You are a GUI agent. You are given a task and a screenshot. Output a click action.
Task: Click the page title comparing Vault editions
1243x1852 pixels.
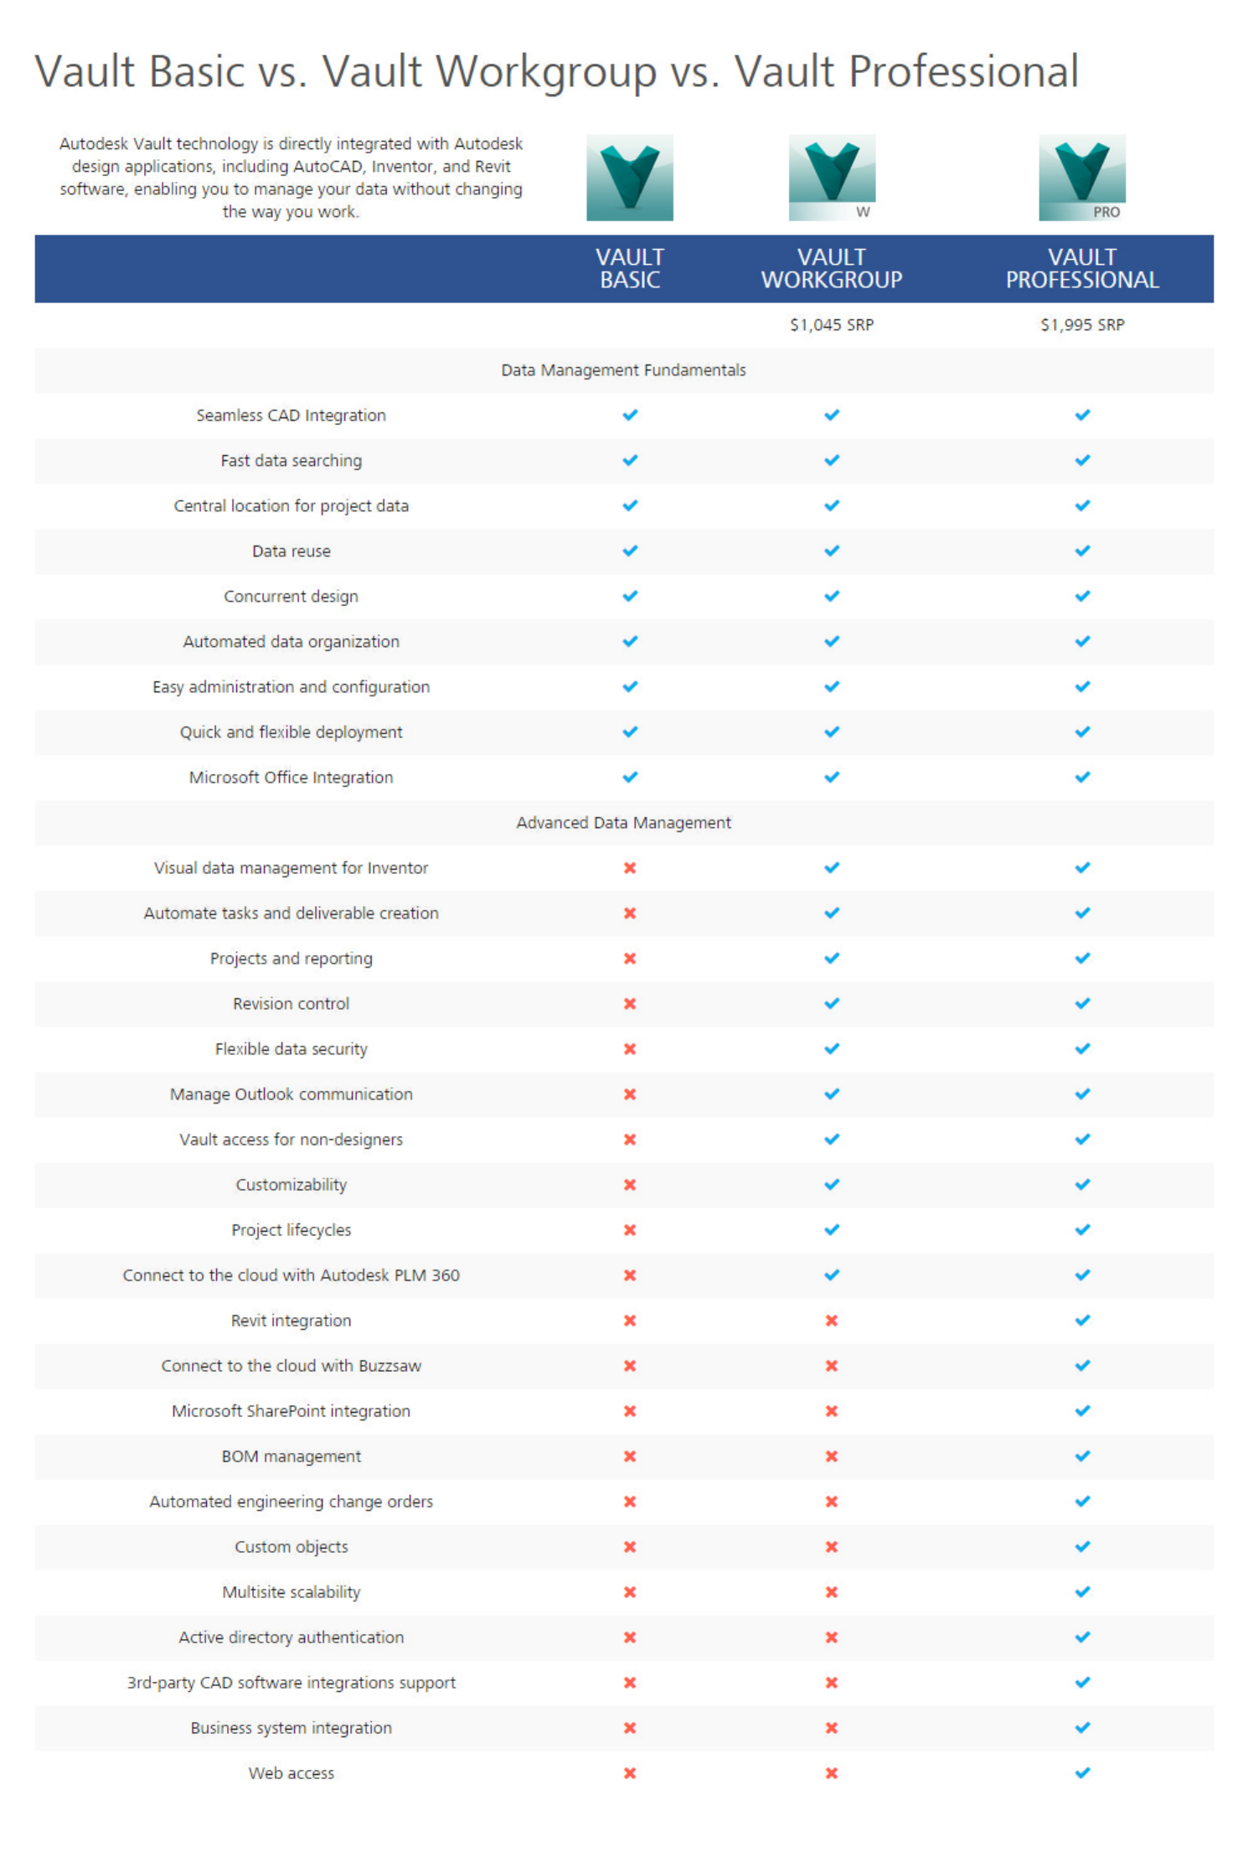tap(557, 72)
